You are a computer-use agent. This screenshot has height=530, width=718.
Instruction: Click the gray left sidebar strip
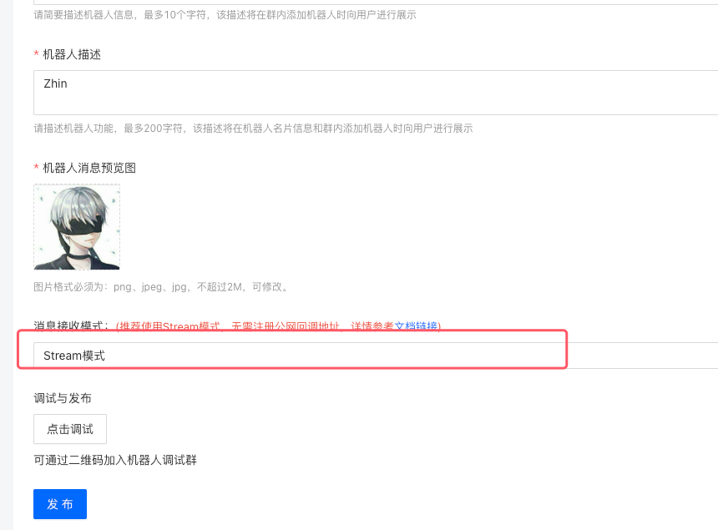pos(7,265)
